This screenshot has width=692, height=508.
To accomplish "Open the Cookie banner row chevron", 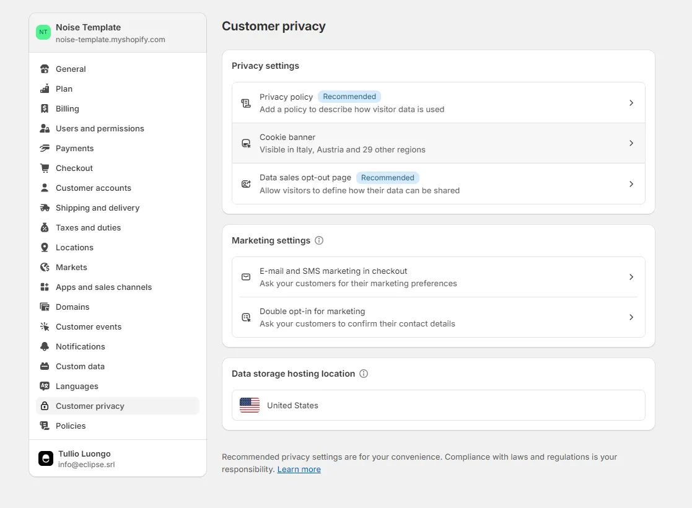I will point(631,143).
